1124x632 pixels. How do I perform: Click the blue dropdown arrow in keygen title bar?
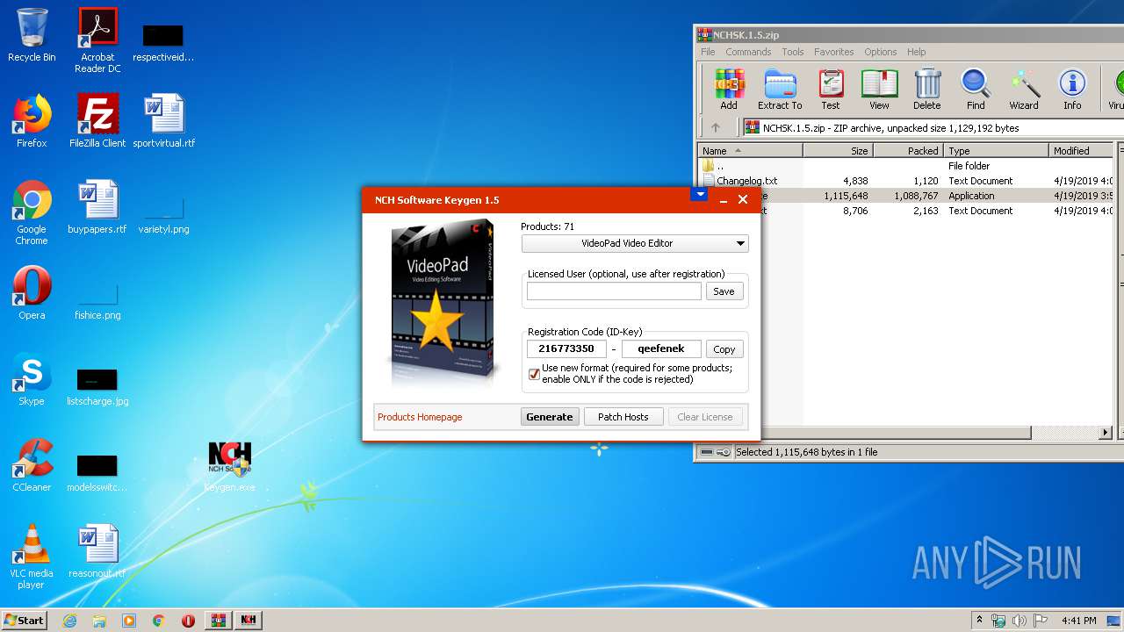699,194
